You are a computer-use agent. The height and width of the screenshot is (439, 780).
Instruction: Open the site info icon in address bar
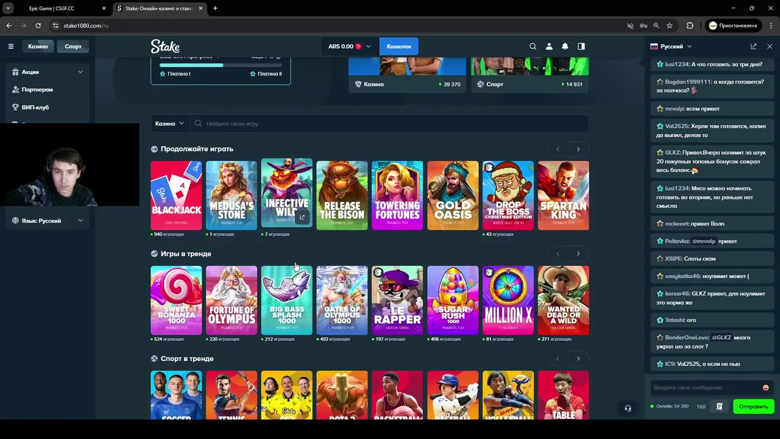(55, 26)
